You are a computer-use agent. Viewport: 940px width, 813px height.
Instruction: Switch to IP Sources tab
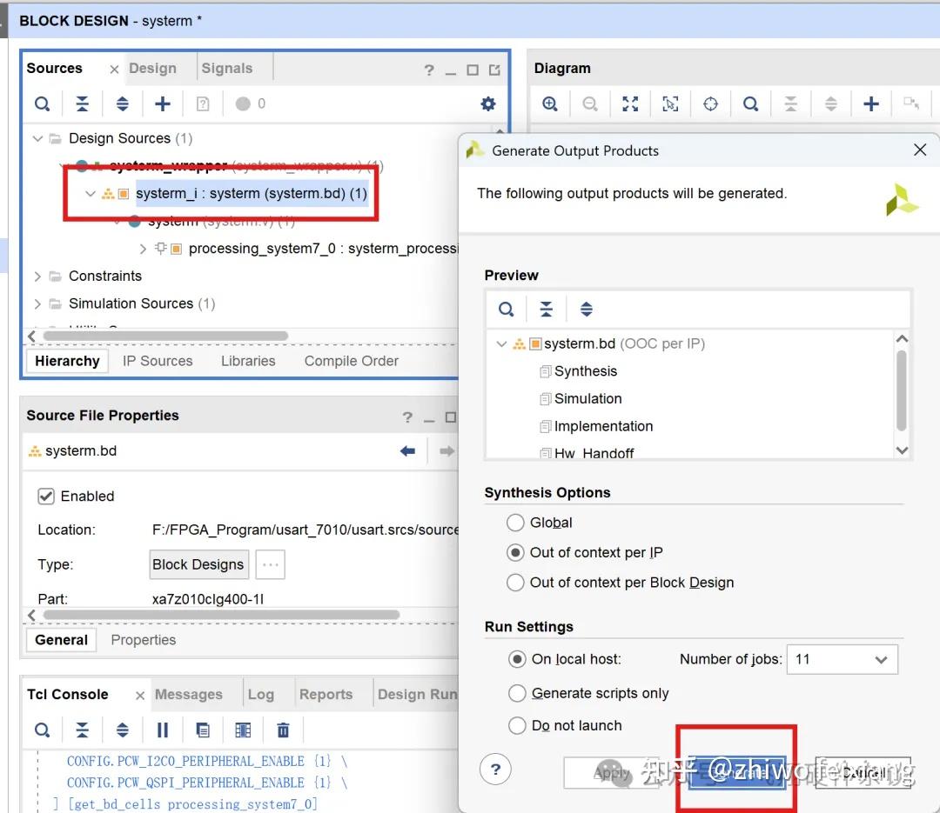tap(158, 361)
